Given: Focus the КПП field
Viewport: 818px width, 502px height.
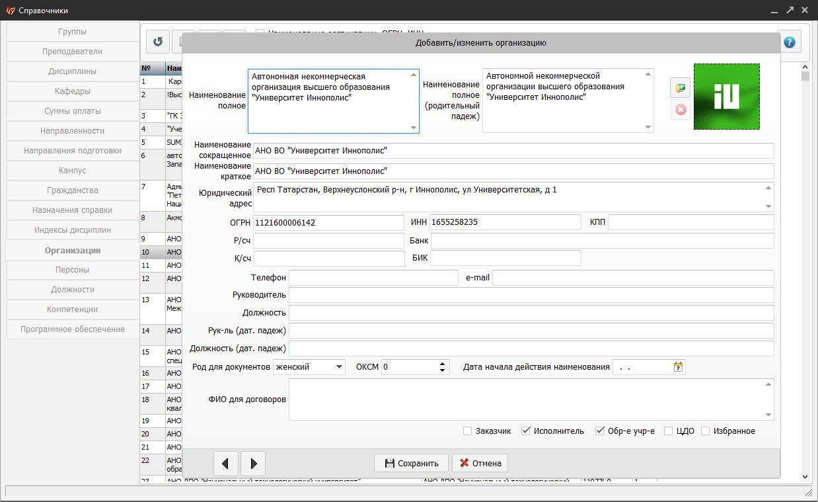Looking at the screenshot, I should (690, 222).
